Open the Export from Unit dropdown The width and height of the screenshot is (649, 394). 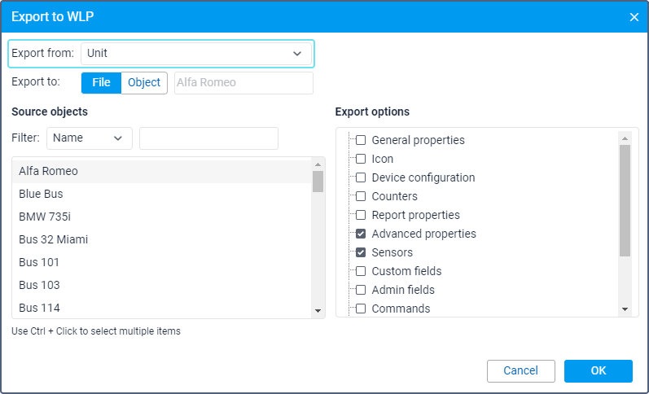tap(195, 54)
